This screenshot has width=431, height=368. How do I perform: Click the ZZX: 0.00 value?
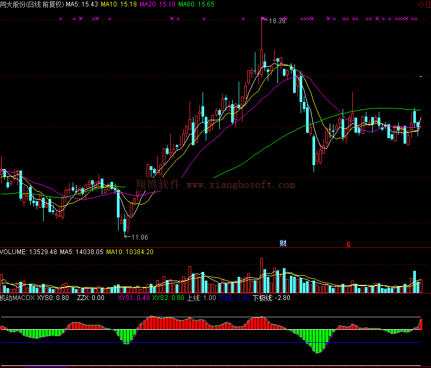(x=91, y=298)
